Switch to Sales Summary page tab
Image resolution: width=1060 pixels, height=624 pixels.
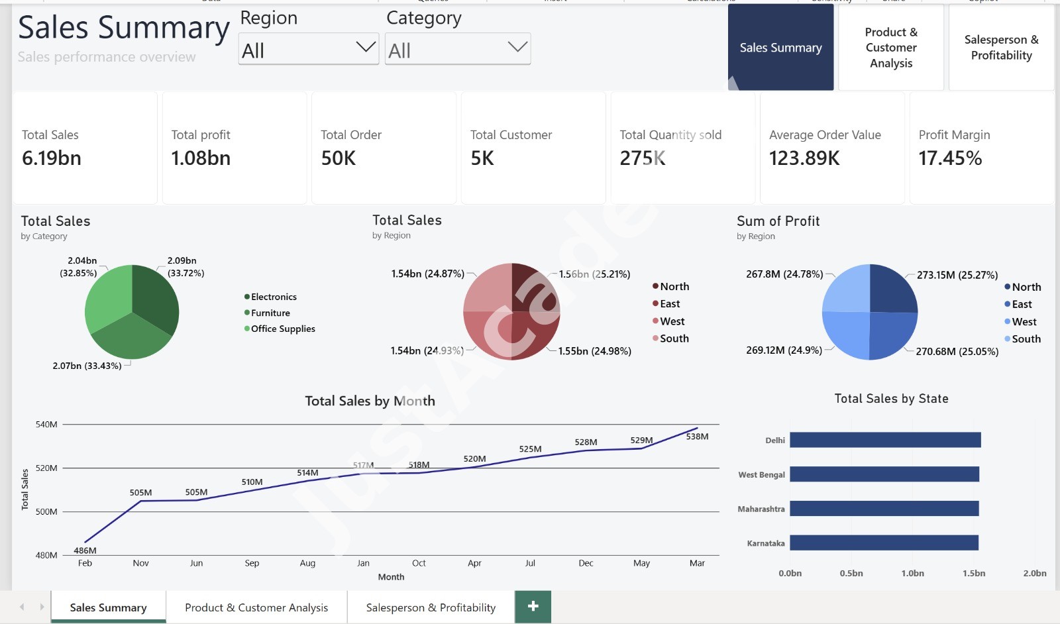pos(108,607)
